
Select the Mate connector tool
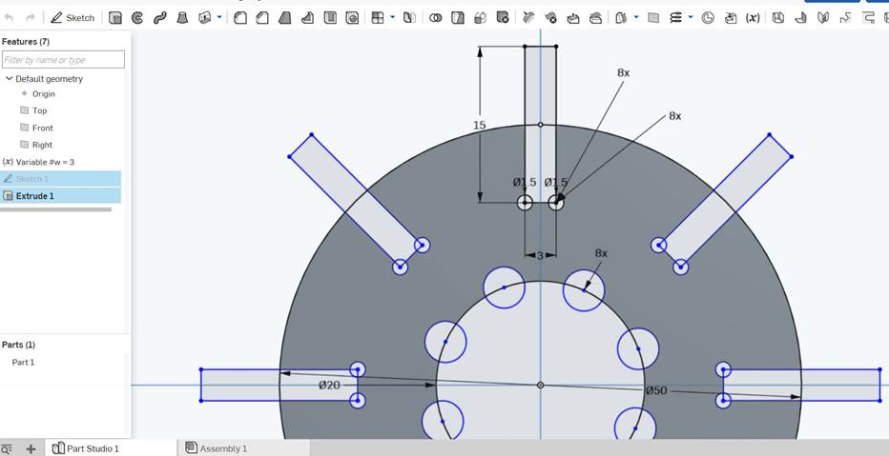[x=708, y=17]
